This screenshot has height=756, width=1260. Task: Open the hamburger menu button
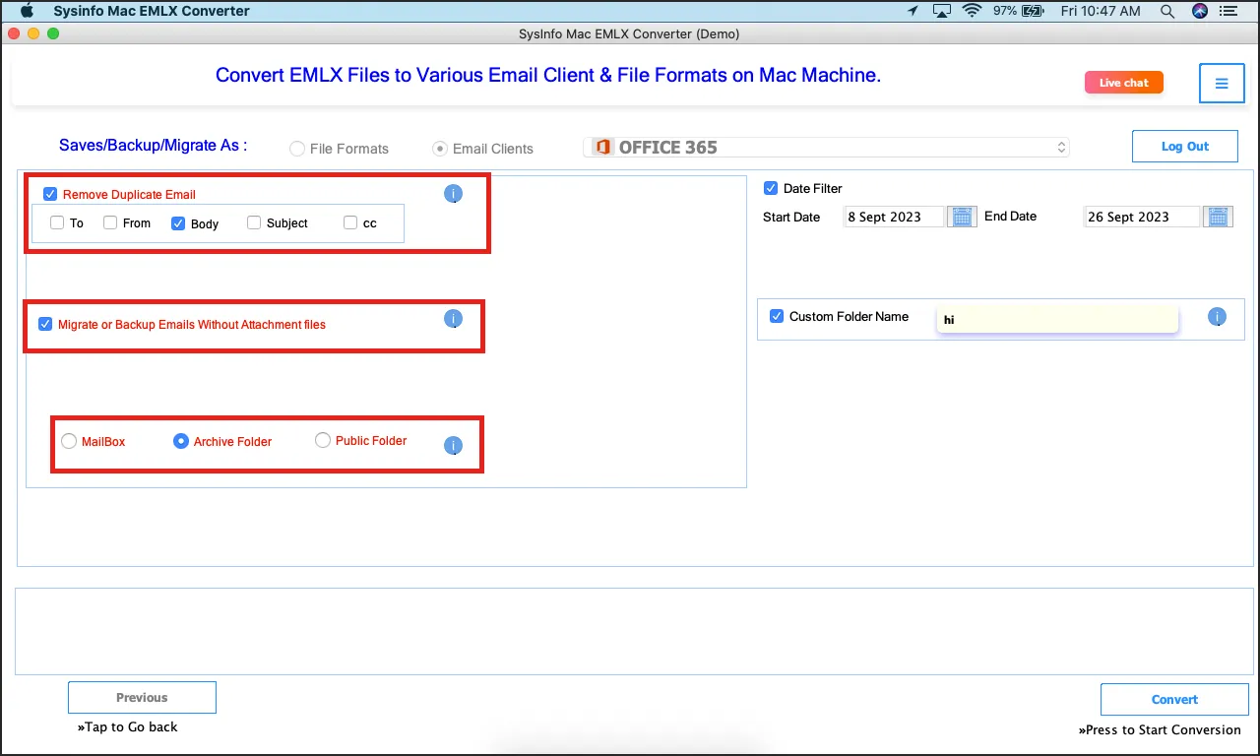(1222, 84)
